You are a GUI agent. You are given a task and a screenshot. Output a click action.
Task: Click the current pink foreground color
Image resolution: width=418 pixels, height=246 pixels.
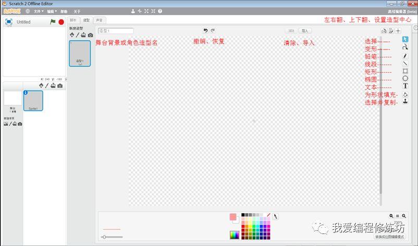point(233,217)
